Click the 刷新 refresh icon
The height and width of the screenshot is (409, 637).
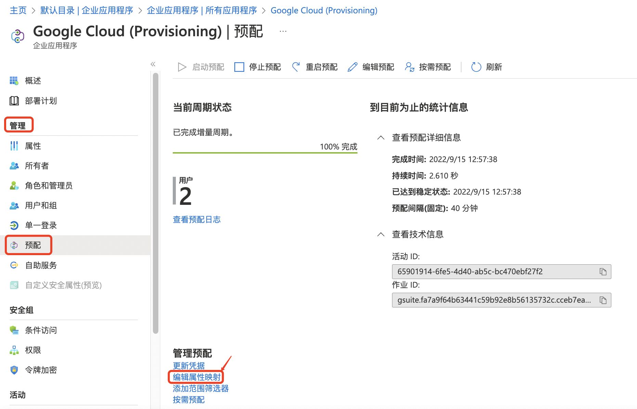[476, 67]
